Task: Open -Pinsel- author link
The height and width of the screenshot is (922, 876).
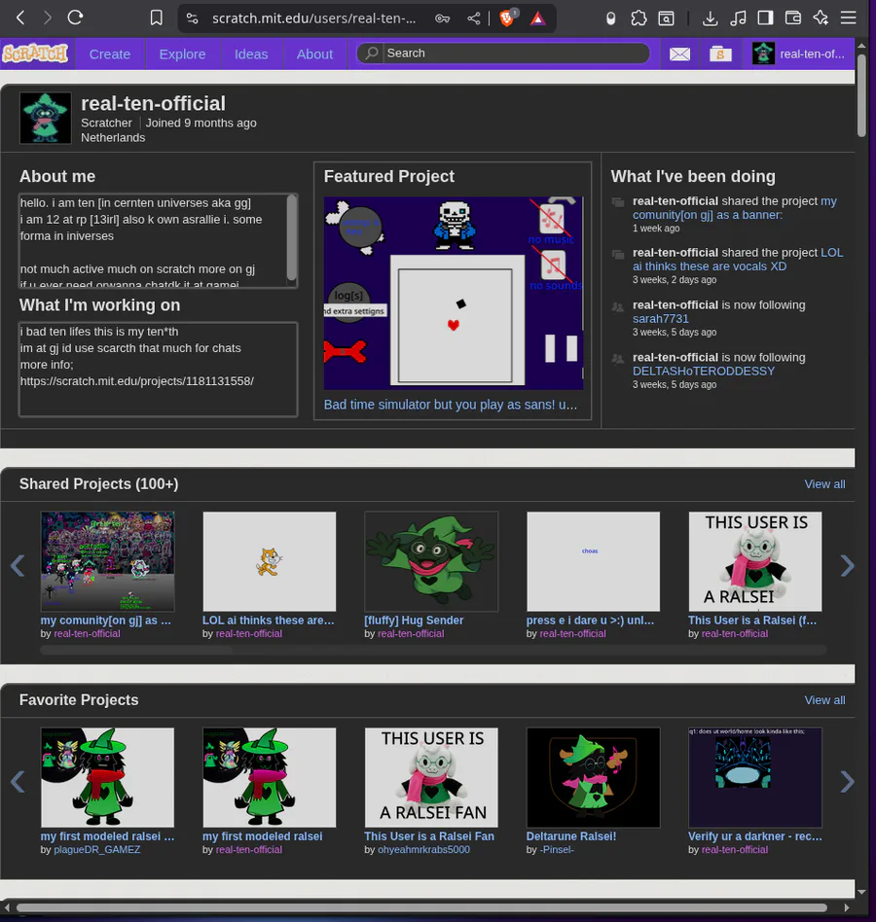Action: pos(557,850)
